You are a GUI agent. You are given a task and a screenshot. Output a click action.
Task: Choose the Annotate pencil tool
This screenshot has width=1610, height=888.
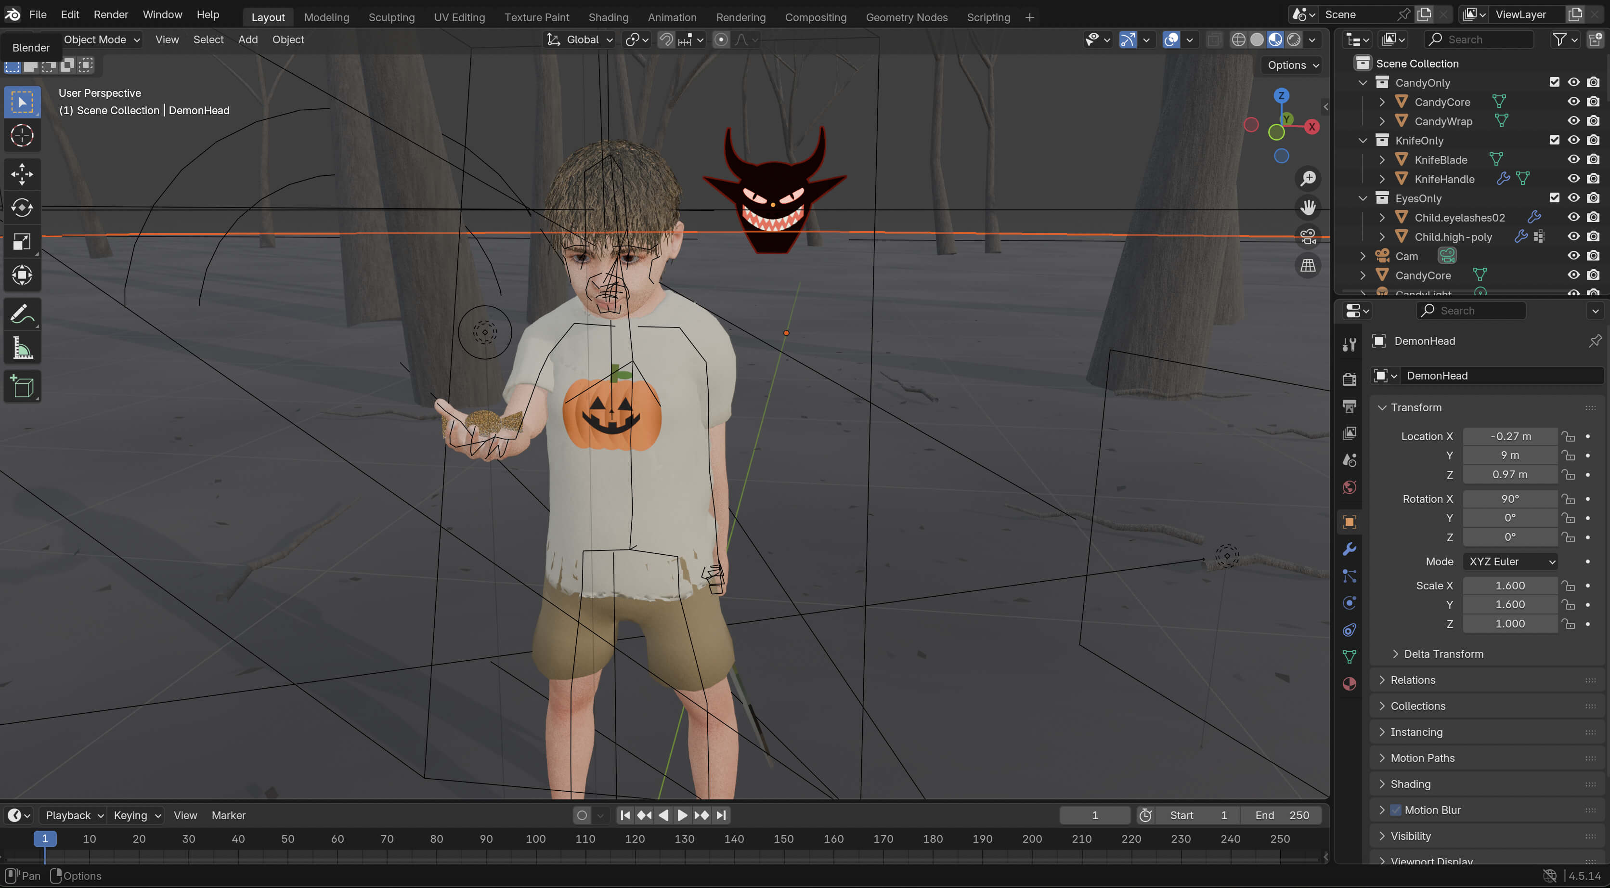point(22,314)
